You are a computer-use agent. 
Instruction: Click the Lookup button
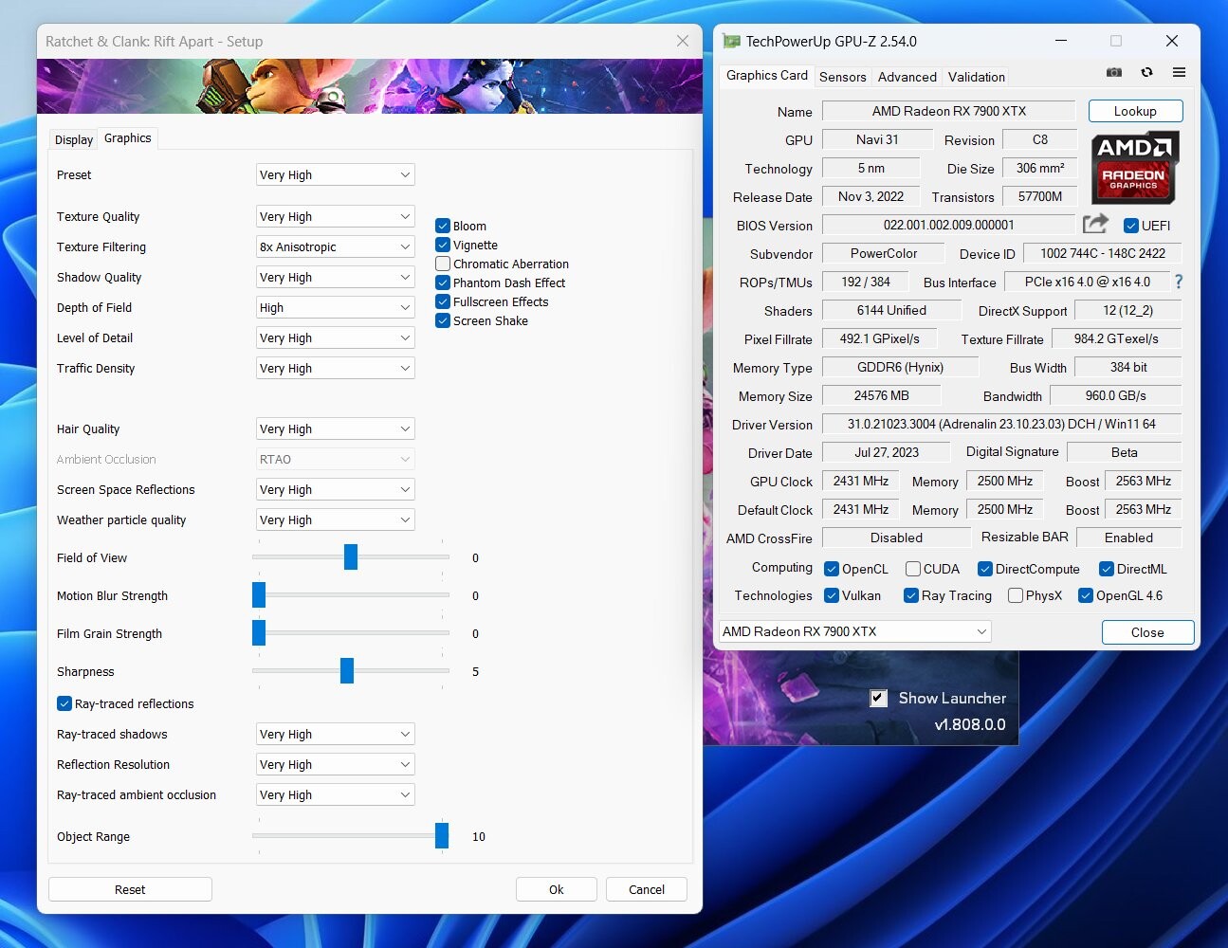[1135, 111]
